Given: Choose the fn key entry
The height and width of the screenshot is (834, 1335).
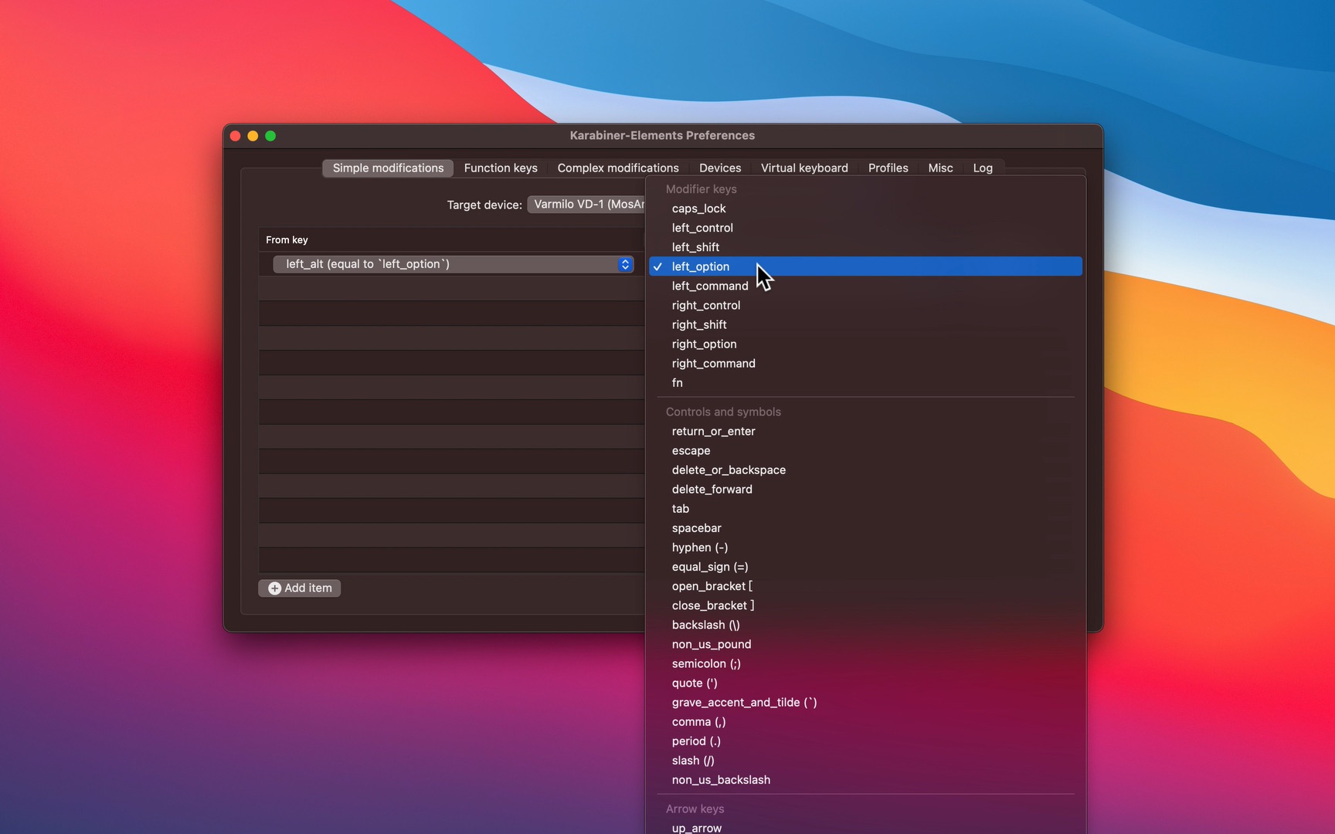Looking at the screenshot, I should click(865, 382).
